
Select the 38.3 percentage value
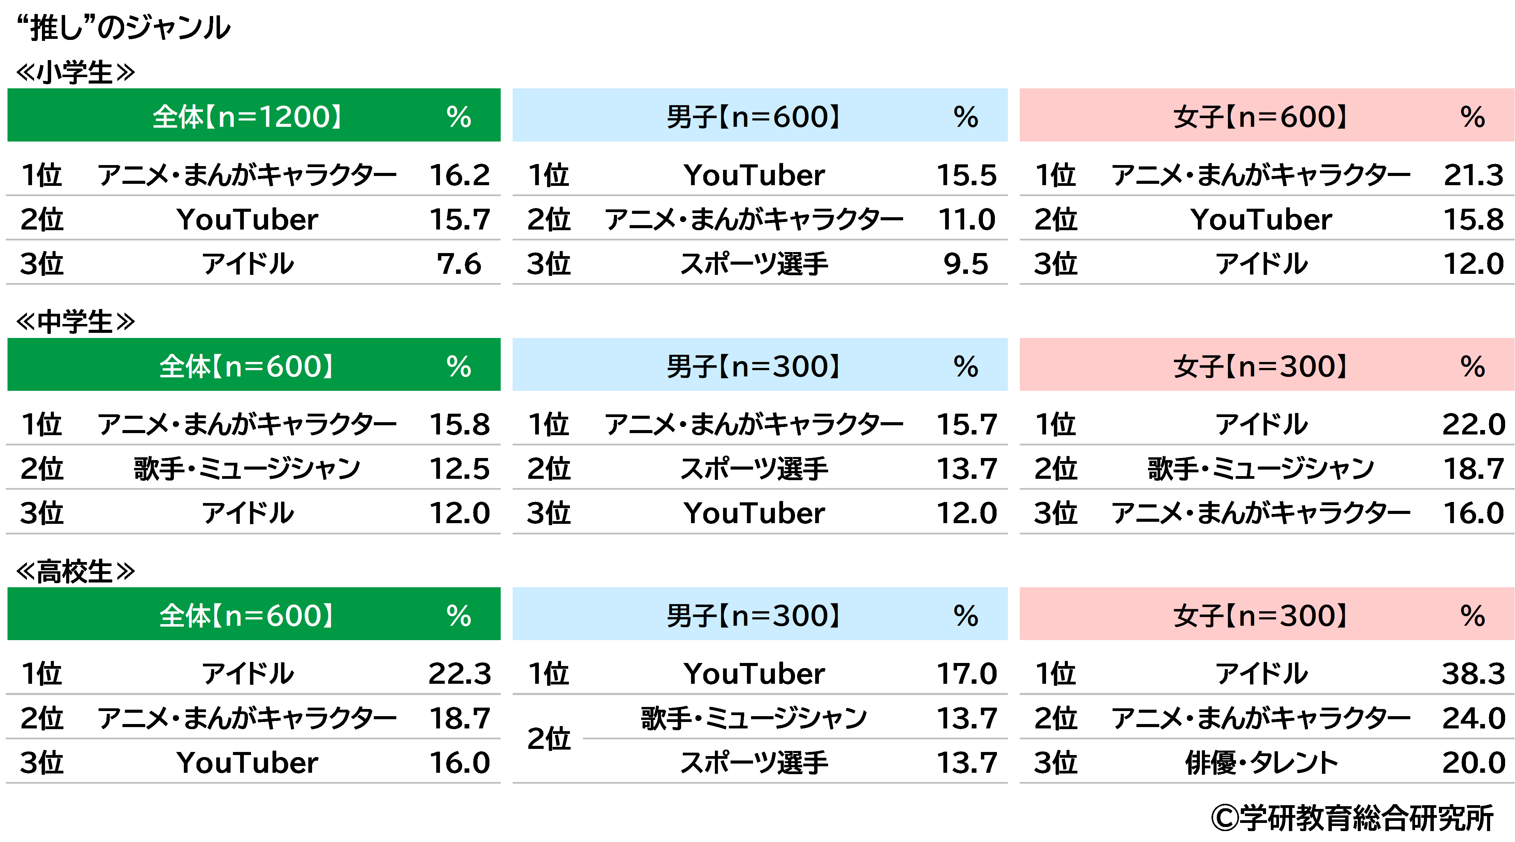pyautogui.click(x=1473, y=673)
